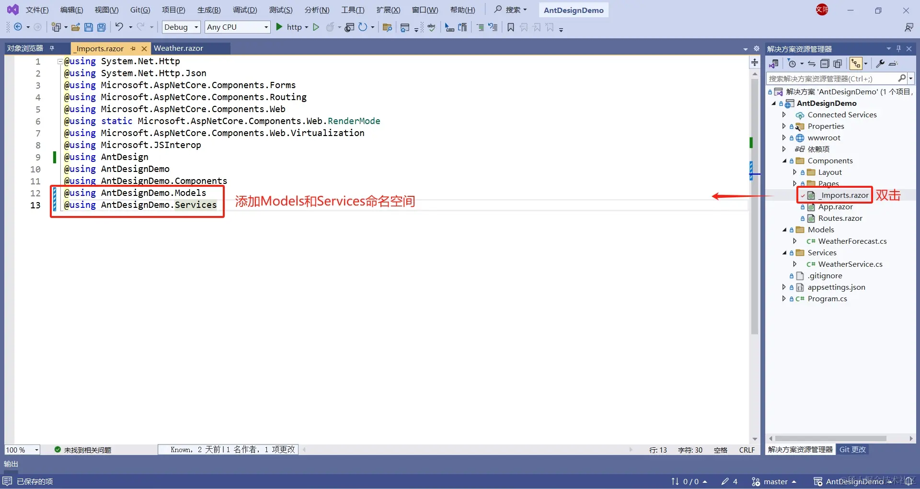Click Collapse All icon in Solution Explorer
Screen dimensions: 920x489
pos(825,63)
